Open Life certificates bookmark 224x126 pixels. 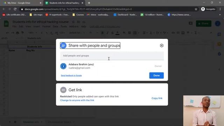pyautogui.click(x=14, y=15)
